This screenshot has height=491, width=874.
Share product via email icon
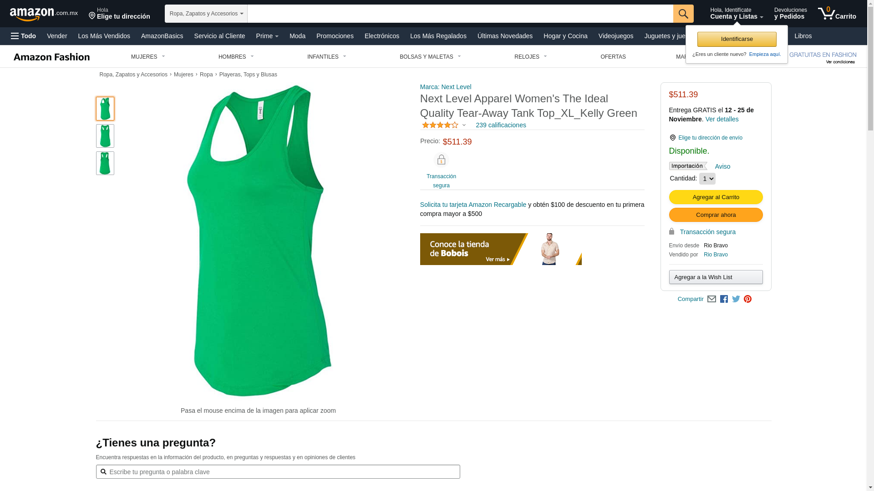coord(711,299)
